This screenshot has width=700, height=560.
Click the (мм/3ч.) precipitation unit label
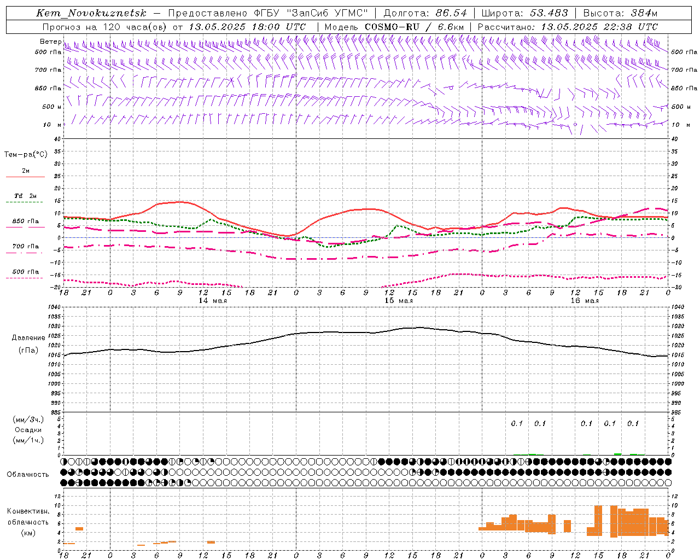tap(28, 419)
